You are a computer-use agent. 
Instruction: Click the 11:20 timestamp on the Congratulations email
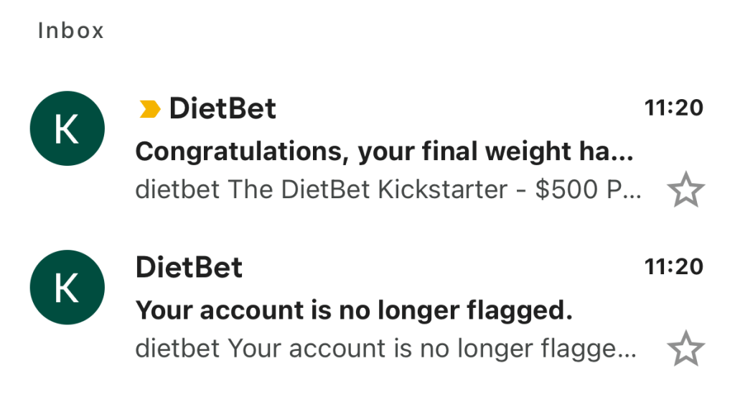[x=674, y=108]
